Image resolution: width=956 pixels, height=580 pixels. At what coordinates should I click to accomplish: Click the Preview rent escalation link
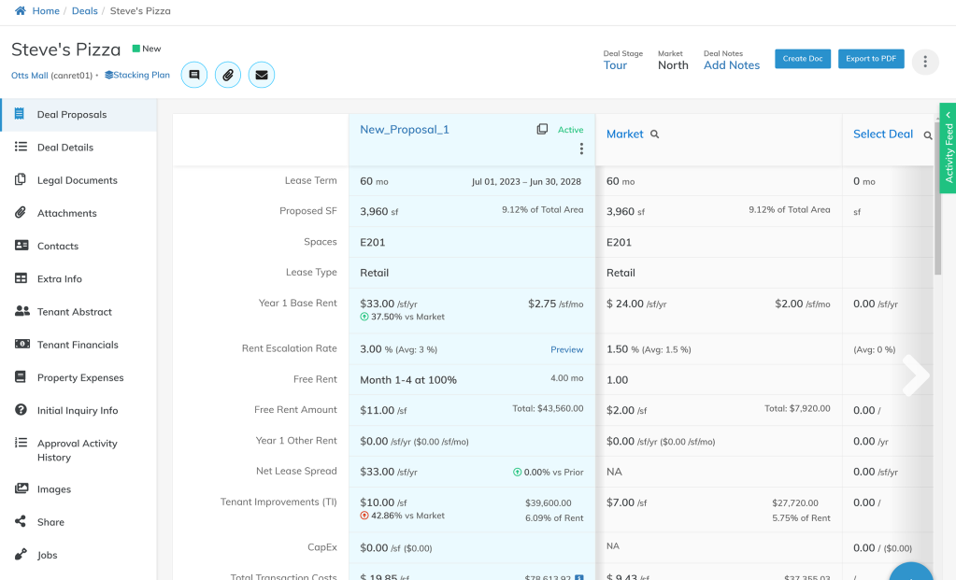pos(567,349)
